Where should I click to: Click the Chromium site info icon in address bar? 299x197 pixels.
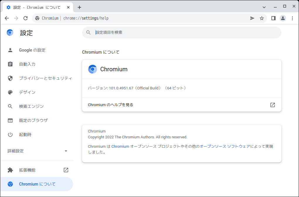click(x=37, y=18)
